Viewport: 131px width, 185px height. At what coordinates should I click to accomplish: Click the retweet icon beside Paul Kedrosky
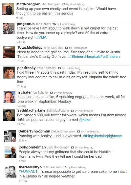click(x=59, y=68)
